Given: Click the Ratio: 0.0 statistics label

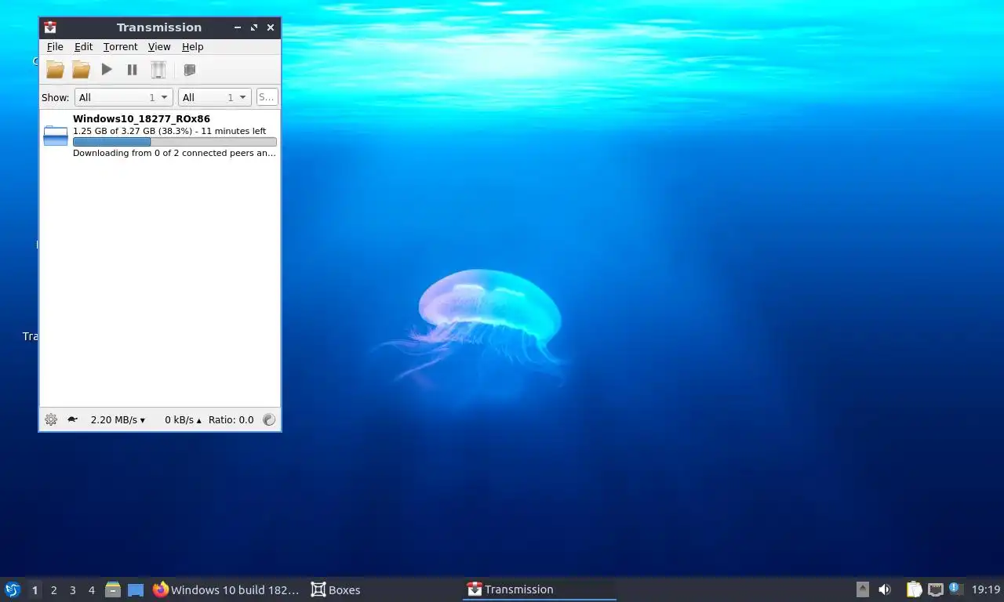Looking at the screenshot, I should pos(231,419).
